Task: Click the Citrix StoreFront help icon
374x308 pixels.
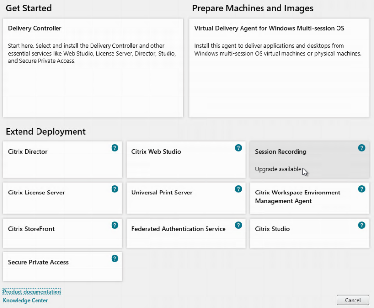Action: [x=115, y=225]
